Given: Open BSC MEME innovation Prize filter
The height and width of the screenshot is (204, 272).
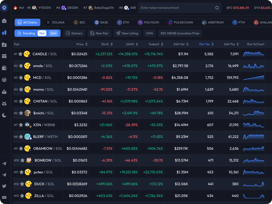Looking at the screenshot, I should (x=180, y=33).
